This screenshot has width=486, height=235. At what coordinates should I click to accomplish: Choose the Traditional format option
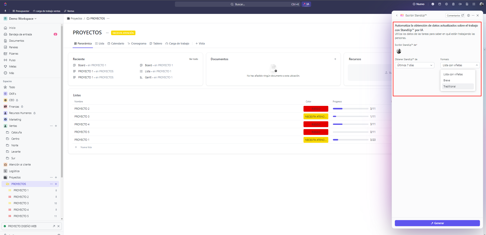[450, 86]
